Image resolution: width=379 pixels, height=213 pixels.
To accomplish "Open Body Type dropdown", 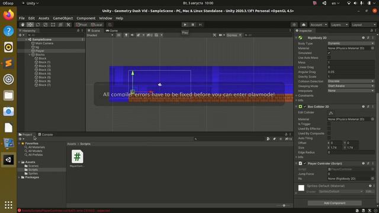I will point(351,43).
